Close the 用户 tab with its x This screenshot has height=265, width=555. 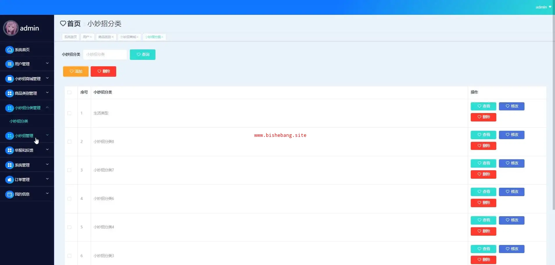coord(91,37)
